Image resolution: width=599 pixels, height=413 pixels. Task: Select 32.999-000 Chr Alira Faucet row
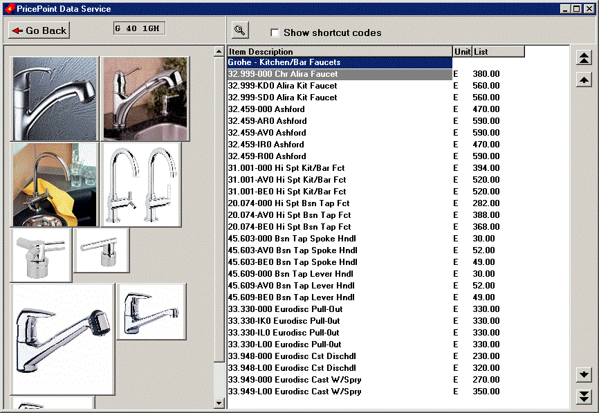(x=340, y=74)
